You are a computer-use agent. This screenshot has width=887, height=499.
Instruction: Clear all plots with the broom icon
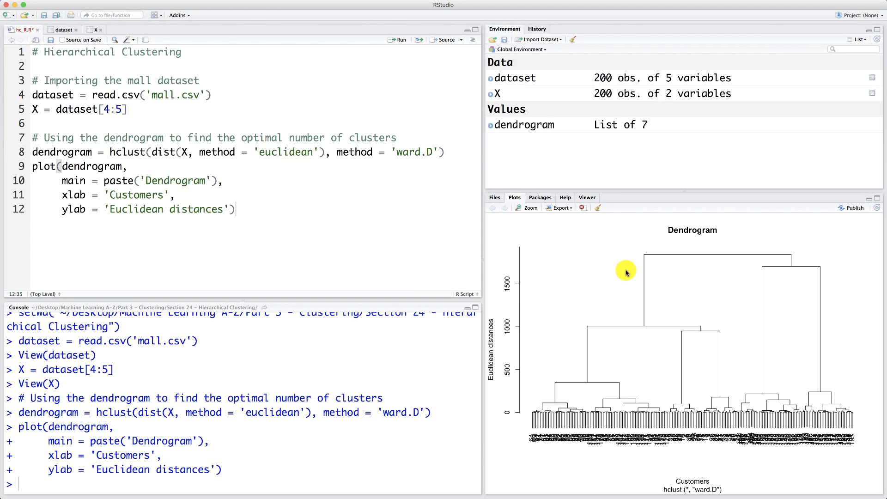point(597,208)
